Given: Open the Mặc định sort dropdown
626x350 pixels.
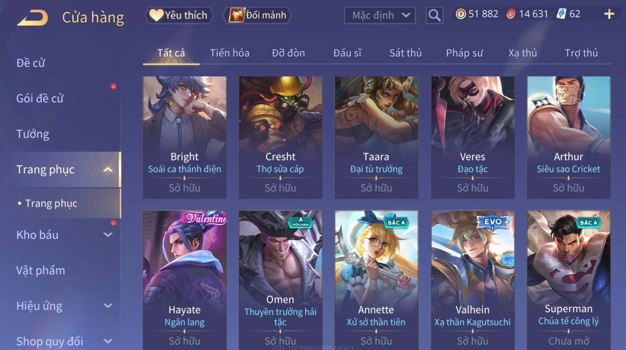Looking at the screenshot, I should [x=380, y=15].
